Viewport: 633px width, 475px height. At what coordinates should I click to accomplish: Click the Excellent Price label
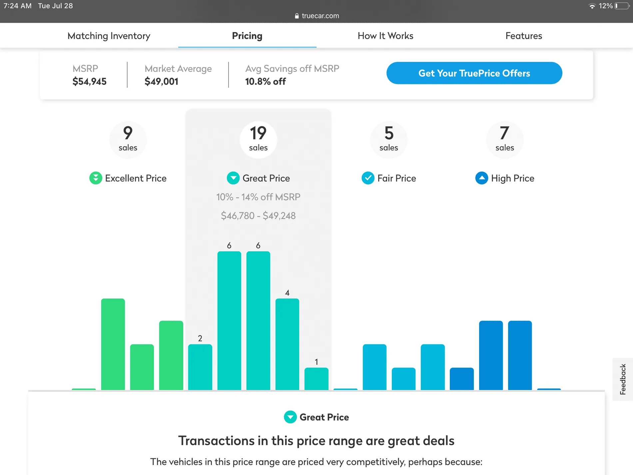(136, 178)
